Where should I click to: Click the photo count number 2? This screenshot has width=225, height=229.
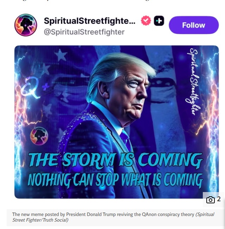pyautogui.click(x=219, y=199)
